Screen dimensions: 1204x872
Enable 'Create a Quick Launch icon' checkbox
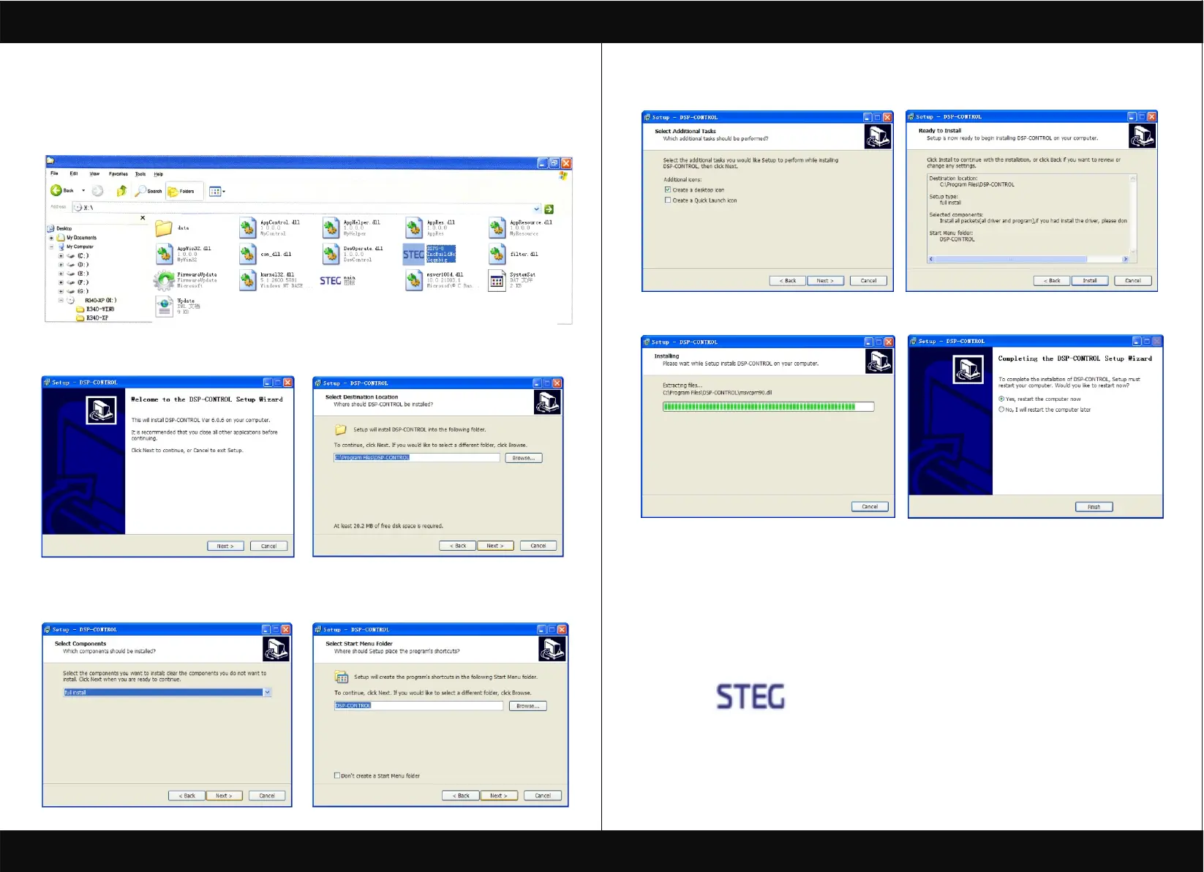tap(668, 200)
